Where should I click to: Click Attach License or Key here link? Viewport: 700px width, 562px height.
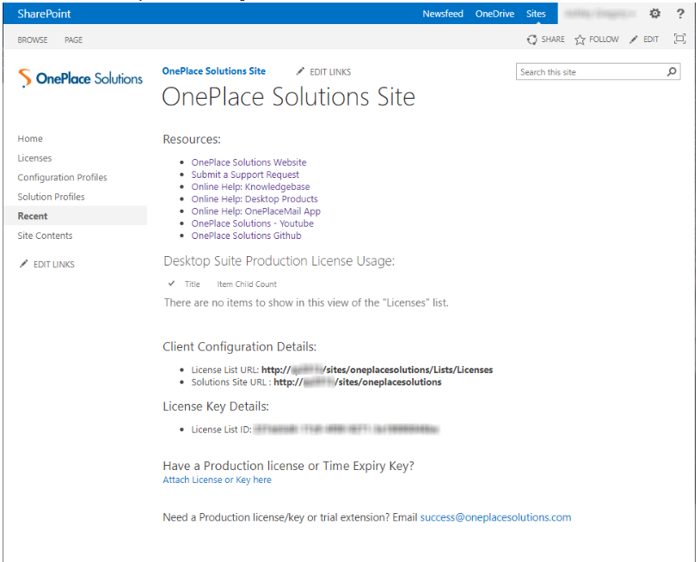217,480
